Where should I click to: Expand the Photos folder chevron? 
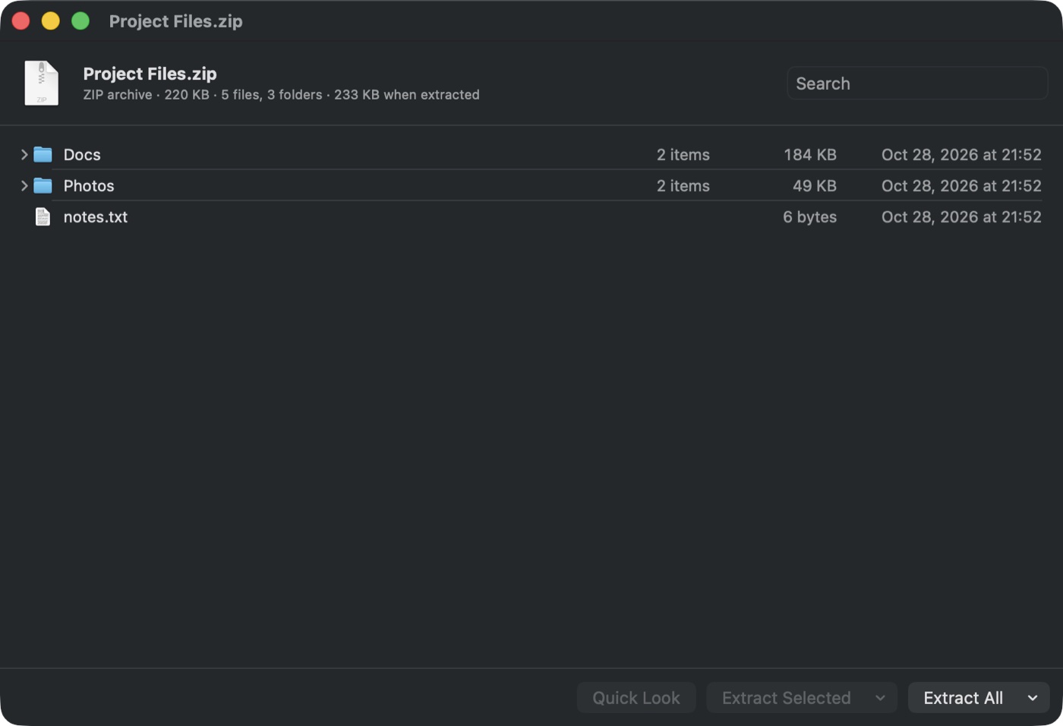(24, 186)
